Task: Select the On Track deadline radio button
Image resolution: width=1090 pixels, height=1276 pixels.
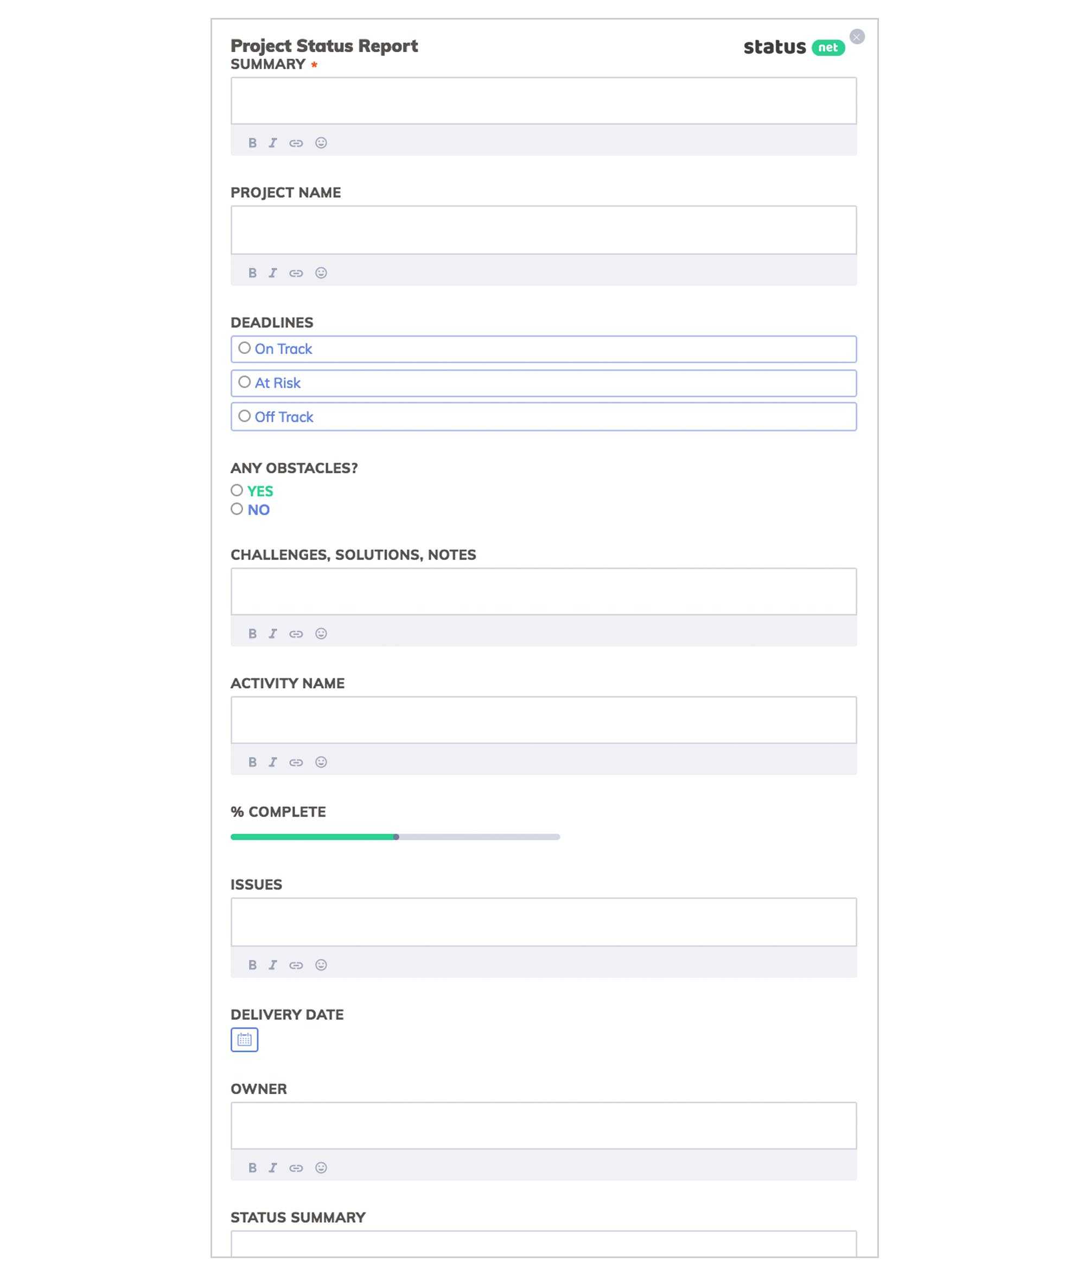Action: point(243,348)
